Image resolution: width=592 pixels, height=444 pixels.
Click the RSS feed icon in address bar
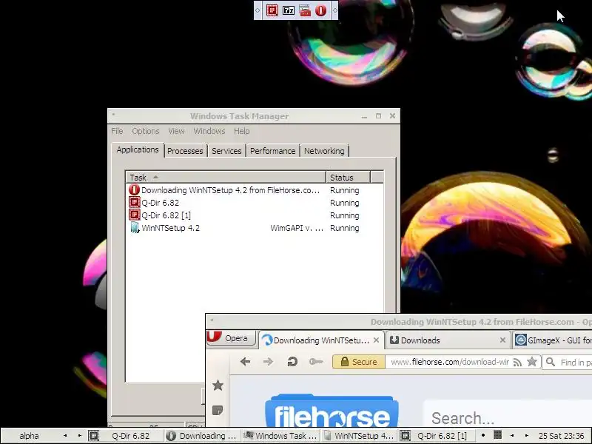pos(517,362)
